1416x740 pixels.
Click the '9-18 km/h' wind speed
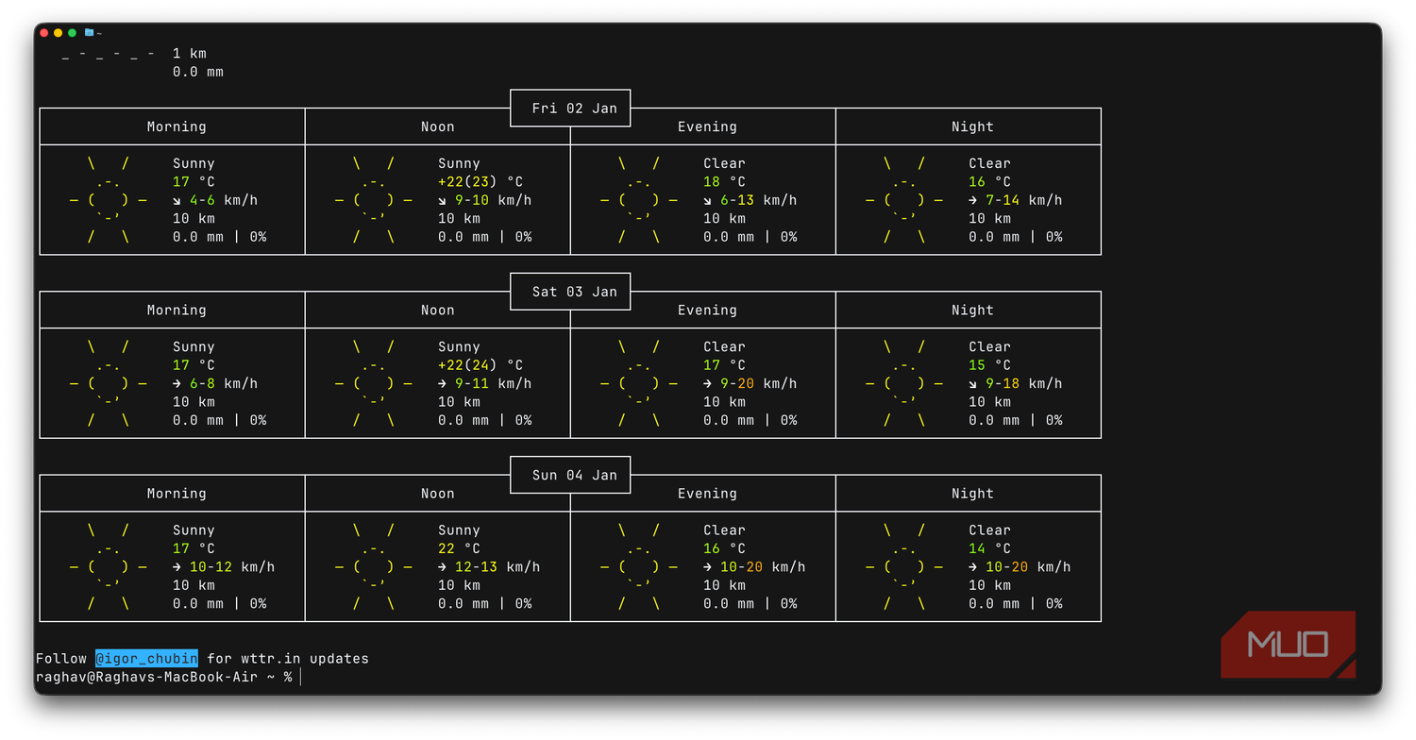pyautogui.click(x=1024, y=383)
